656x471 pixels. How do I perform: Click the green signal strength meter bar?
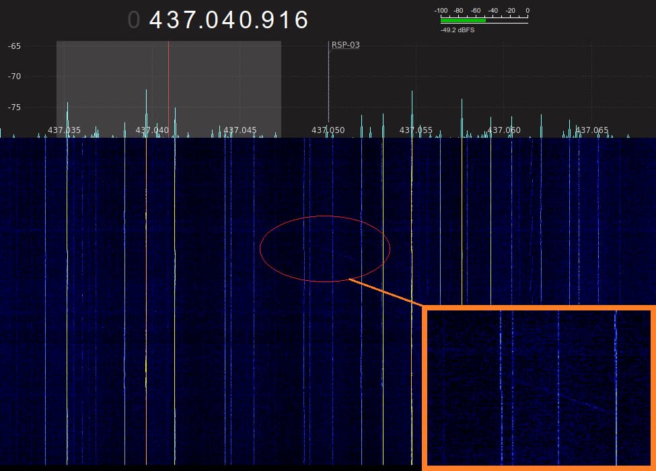463,21
